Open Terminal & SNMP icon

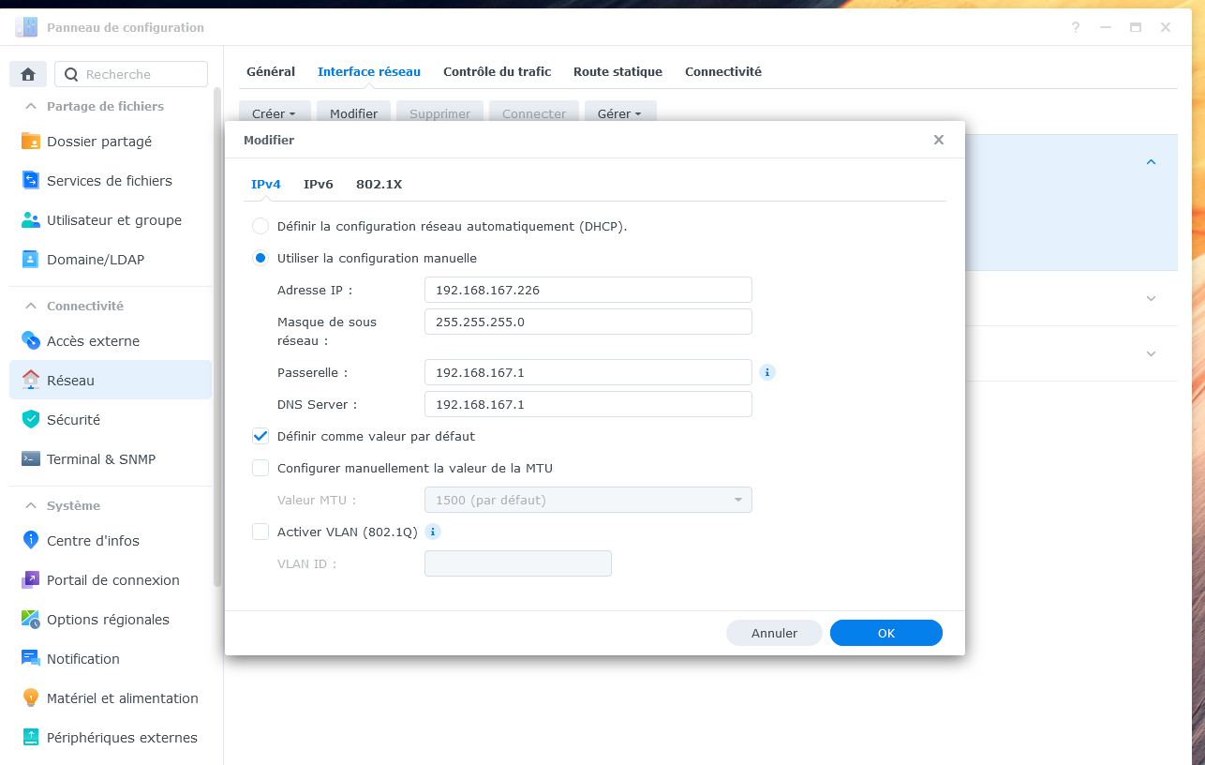31,459
